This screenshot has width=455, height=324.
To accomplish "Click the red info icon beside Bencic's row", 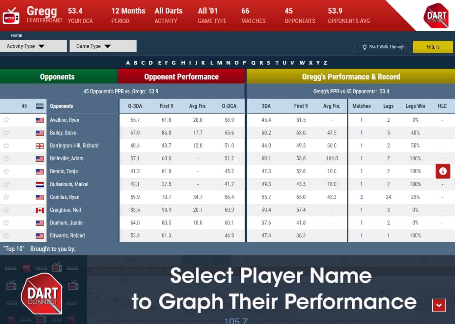I will (442, 171).
